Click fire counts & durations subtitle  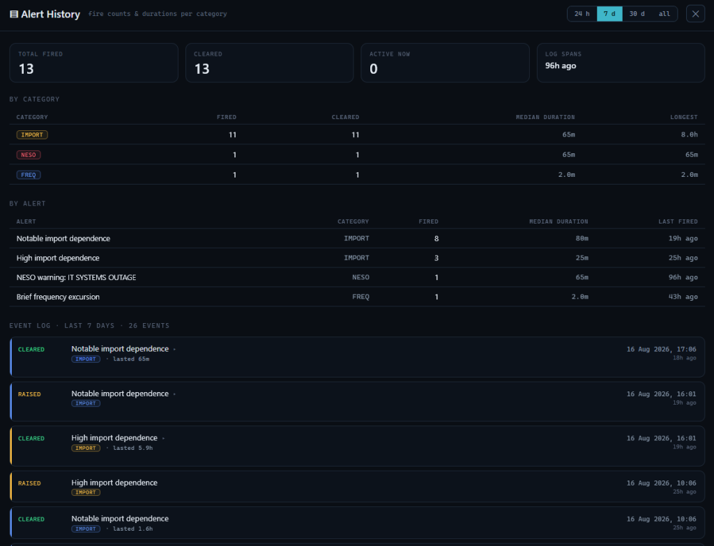158,14
